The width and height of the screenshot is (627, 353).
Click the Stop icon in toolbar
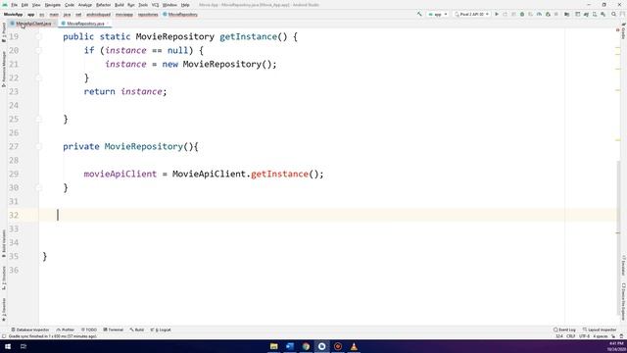point(556,14)
